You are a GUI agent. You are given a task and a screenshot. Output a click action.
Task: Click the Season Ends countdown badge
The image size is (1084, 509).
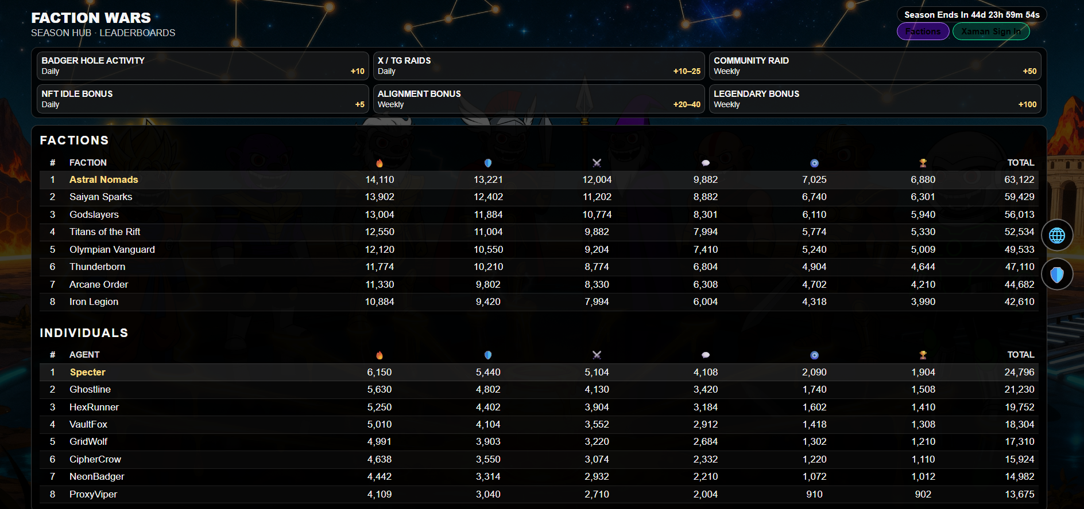pyautogui.click(x=971, y=15)
